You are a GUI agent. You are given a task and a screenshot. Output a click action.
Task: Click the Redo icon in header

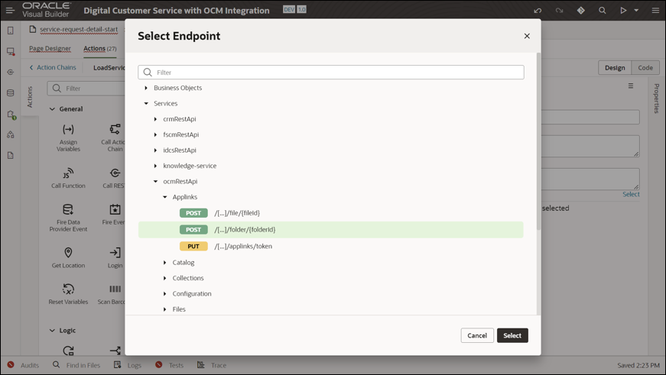559,10
